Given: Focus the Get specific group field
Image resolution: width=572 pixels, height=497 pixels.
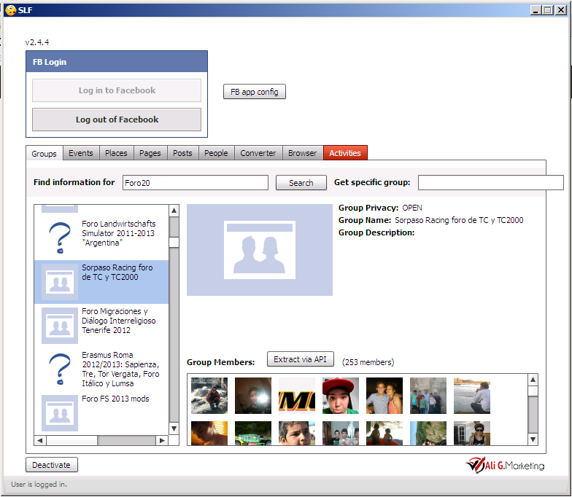Looking at the screenshot, I should [x=490, y=182].
